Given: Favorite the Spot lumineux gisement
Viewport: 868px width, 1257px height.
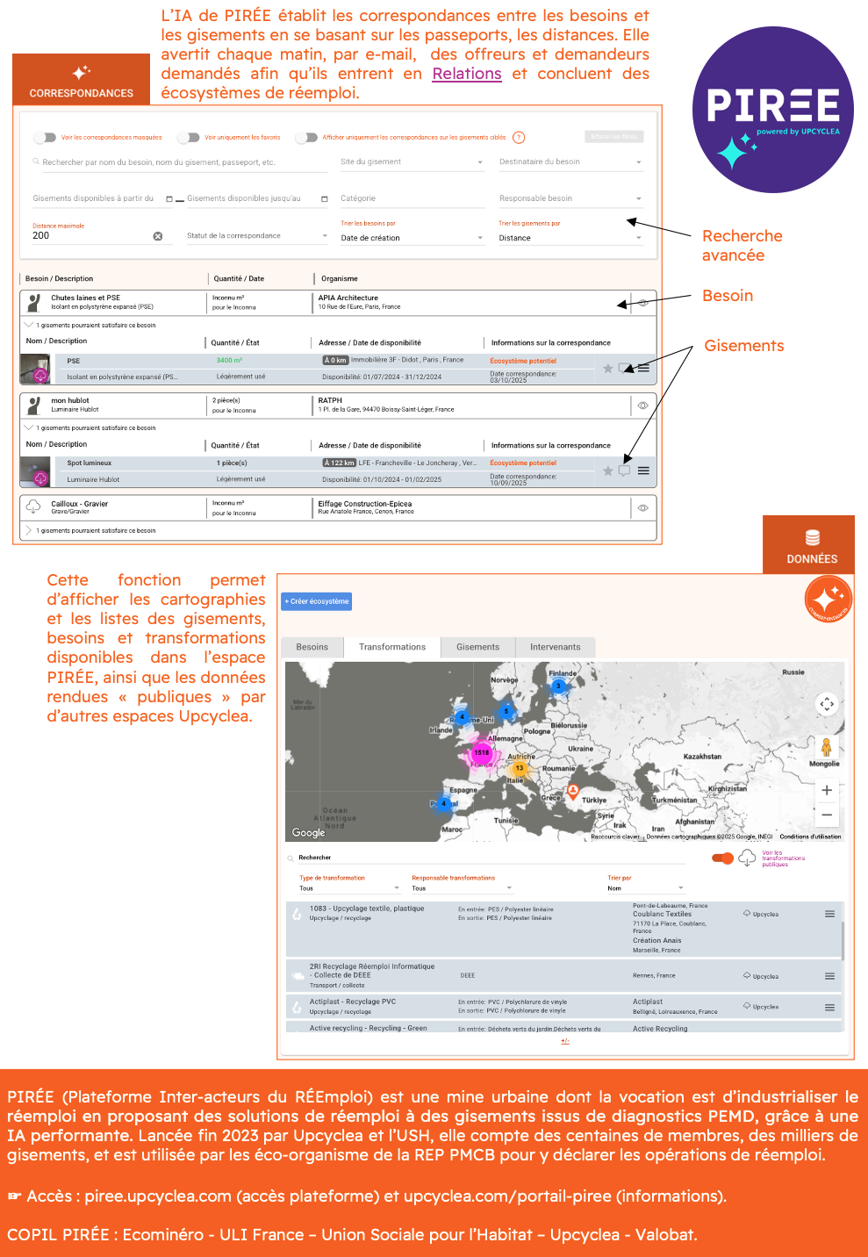Looking at the screenshot, I should click(608, 471).
